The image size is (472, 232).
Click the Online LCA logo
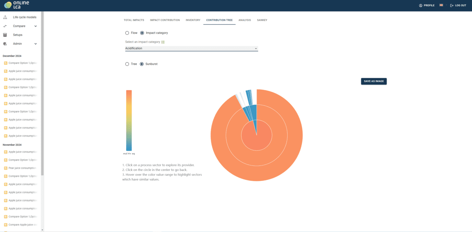[x=16, y=5]
